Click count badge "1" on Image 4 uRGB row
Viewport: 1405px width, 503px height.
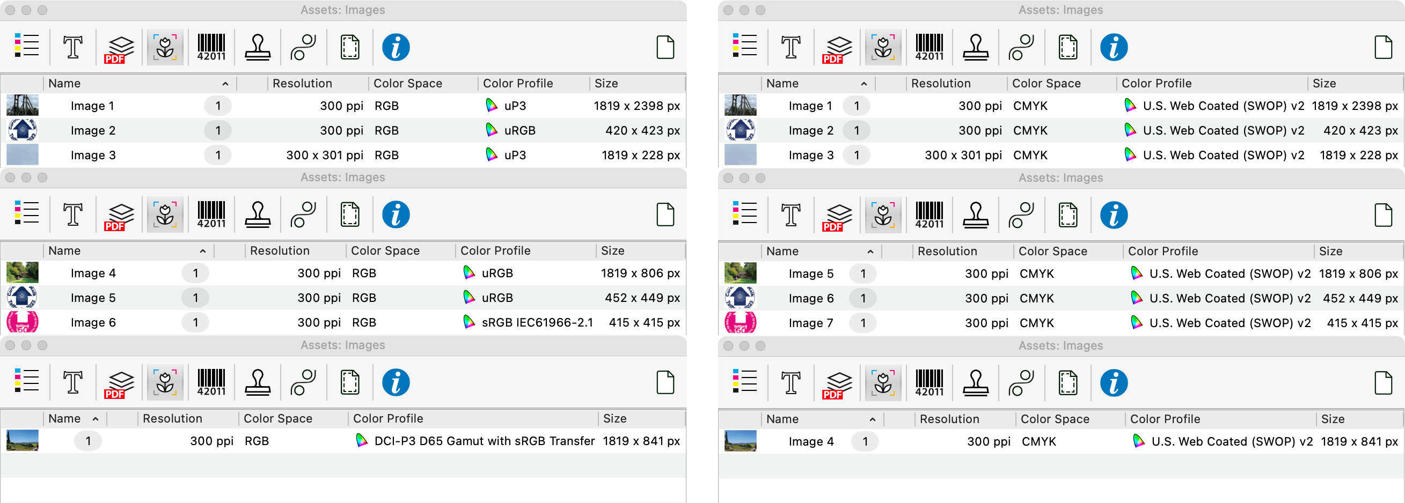(195, 273)
